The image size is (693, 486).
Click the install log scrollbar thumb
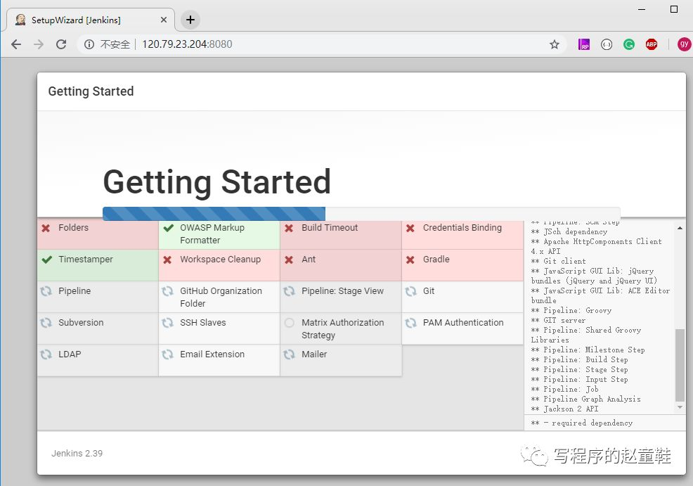pyautogui.click(x=680, y=365)
